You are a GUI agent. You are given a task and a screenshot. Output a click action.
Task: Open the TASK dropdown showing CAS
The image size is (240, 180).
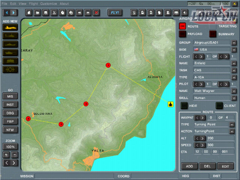234,70
